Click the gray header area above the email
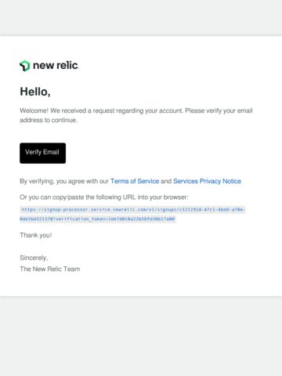The width and height of the screenshot is (282, 376). [141, 17]
